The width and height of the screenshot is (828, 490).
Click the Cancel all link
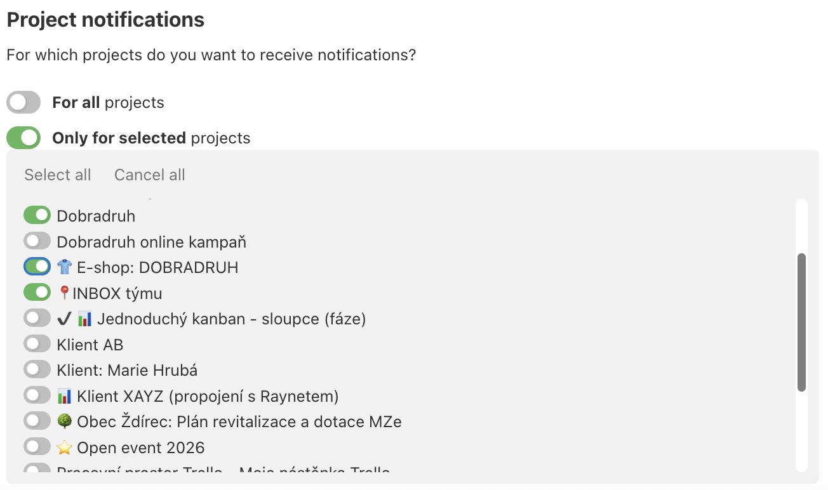[149, 175]
